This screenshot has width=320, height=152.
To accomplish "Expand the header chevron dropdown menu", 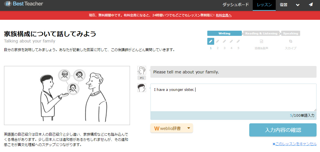I will point(298,5).
